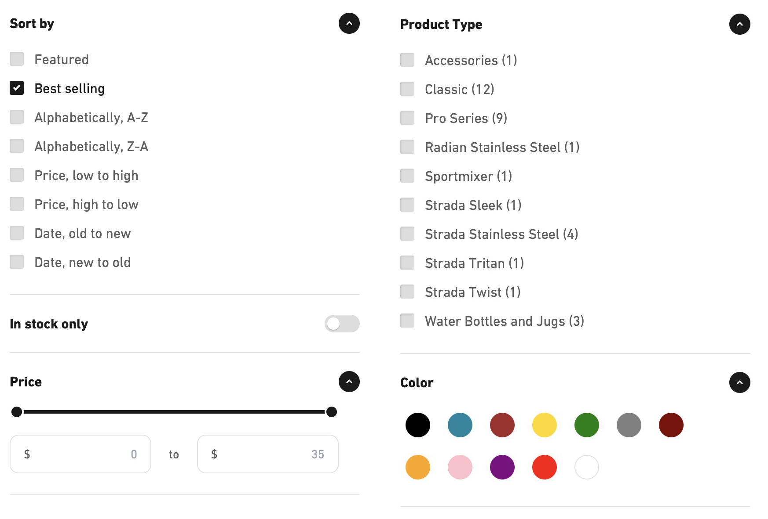Select Price, low to high sorting
768x519 pixels.
(17, 175)
